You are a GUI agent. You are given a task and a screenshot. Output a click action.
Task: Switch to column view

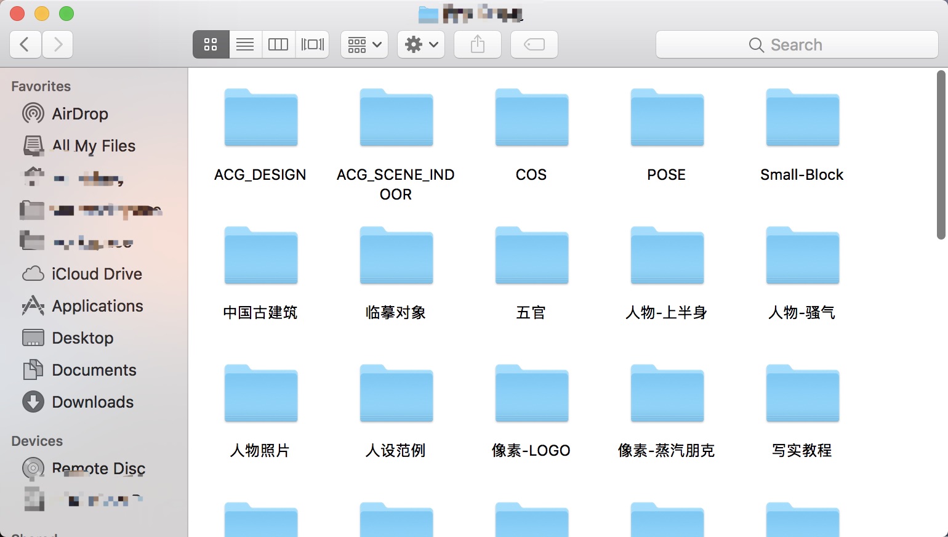278,44
